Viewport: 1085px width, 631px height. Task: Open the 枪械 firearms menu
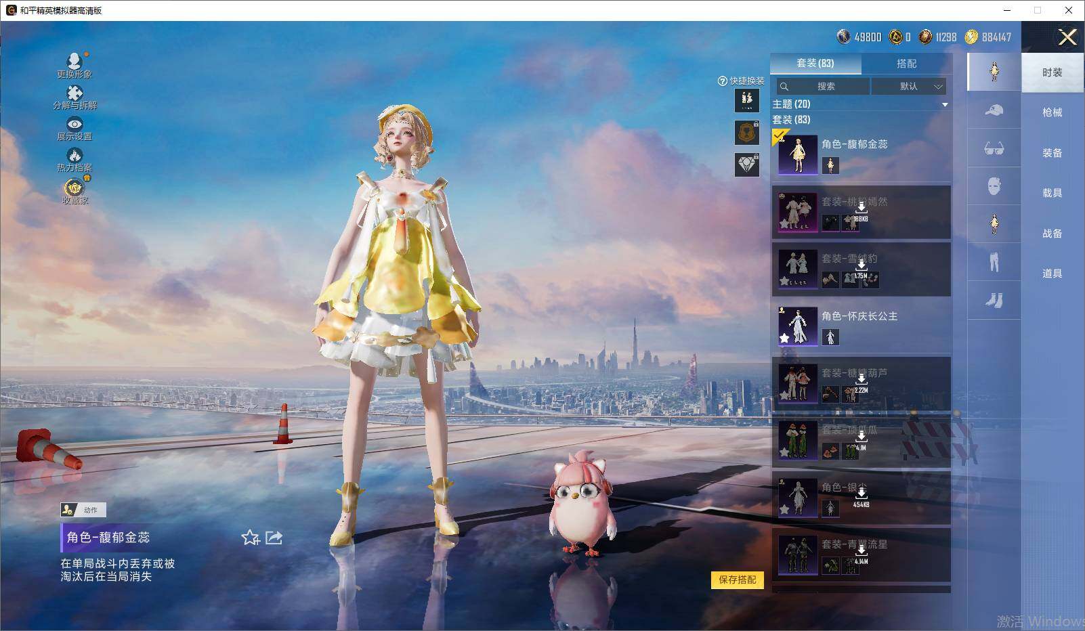tap(1052, 112)
